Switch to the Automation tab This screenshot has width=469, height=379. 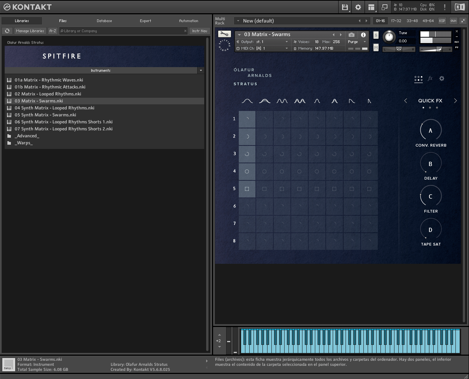pyautogui.click(x=189, y=21)
